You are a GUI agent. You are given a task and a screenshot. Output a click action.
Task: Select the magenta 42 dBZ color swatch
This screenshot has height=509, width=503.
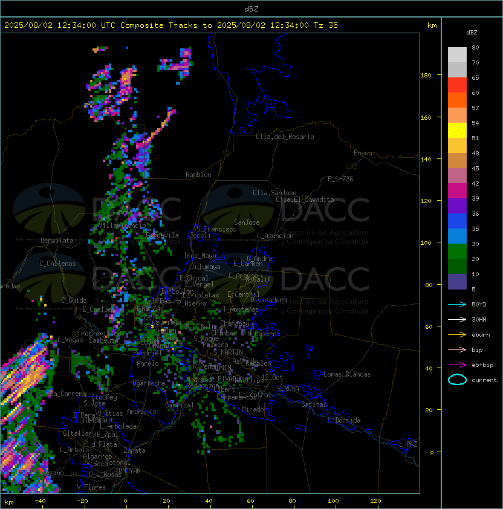[x=457, y=191]
